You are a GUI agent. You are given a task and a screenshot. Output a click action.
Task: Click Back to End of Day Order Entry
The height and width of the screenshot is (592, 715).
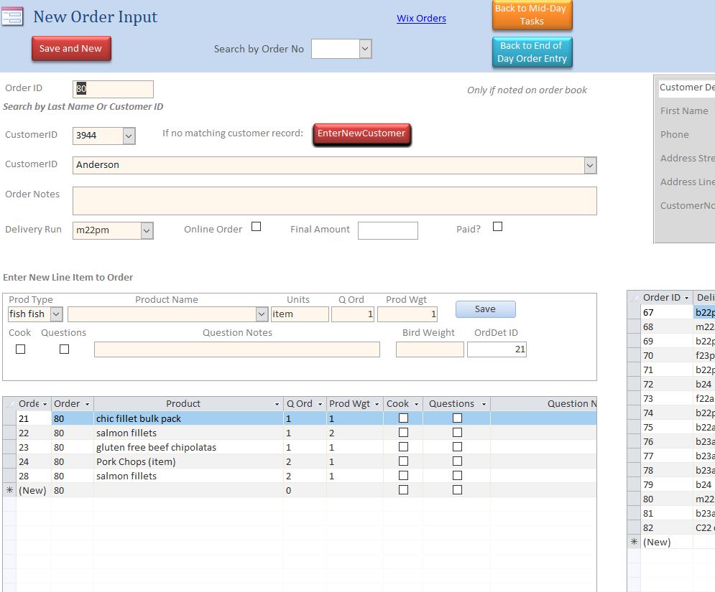click(532, 52)
